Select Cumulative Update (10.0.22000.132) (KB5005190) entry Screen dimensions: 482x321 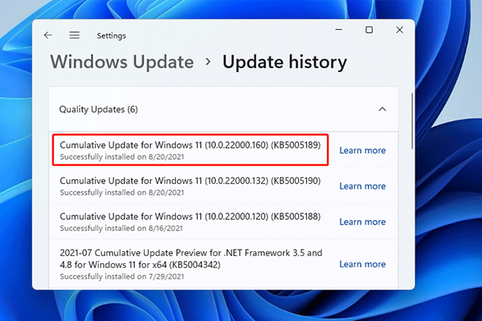[x=224, y=186]
